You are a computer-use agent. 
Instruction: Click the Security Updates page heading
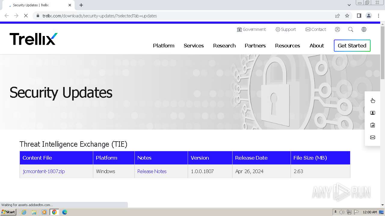coord(61,92)
